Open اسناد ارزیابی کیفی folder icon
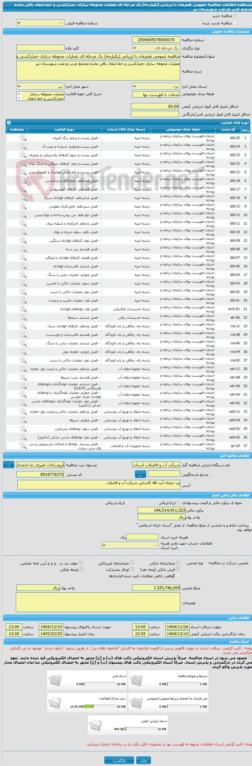 click(x=95, y=725)
